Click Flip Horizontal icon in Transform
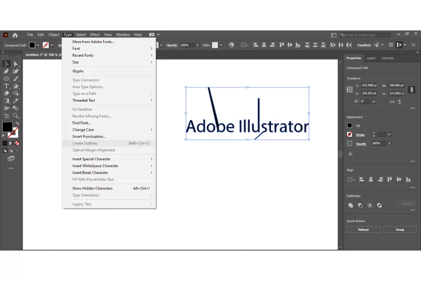The image size is (421, 281). coord(392,102)
